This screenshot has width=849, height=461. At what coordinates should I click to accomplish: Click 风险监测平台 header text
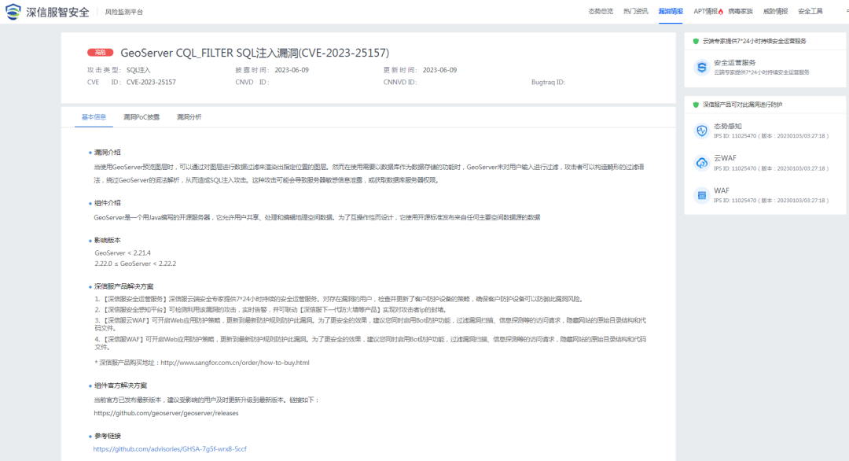coord(124,12)
